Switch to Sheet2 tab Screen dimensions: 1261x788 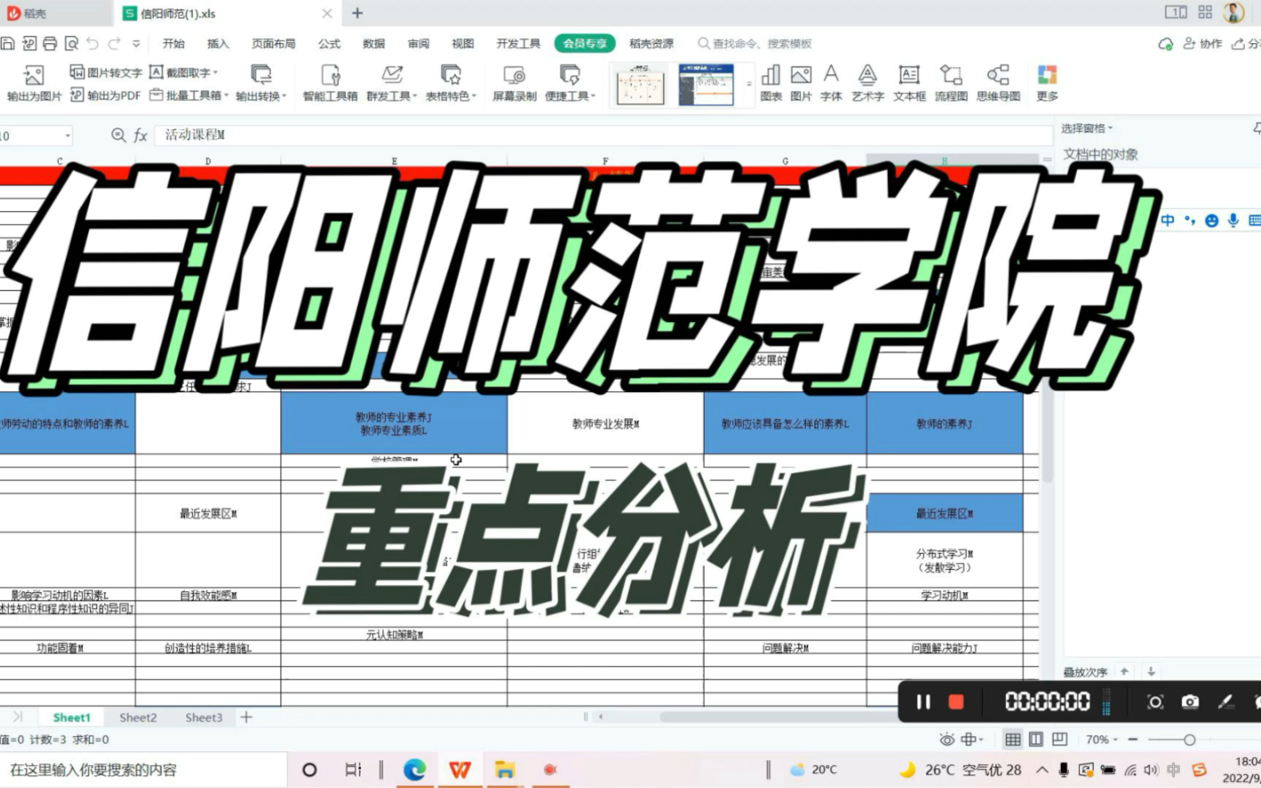point(138,717)
